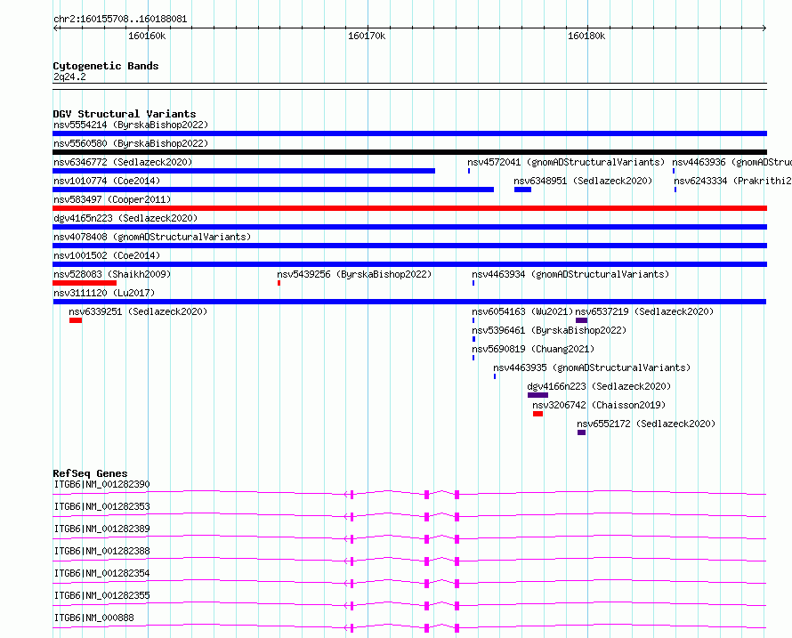This screenshot has height=638, width=792.
Task: Click the right arrow at ruler end
Action: coord(764,28)
